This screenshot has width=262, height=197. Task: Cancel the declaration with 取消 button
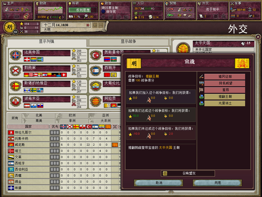[x=159, y=183]
